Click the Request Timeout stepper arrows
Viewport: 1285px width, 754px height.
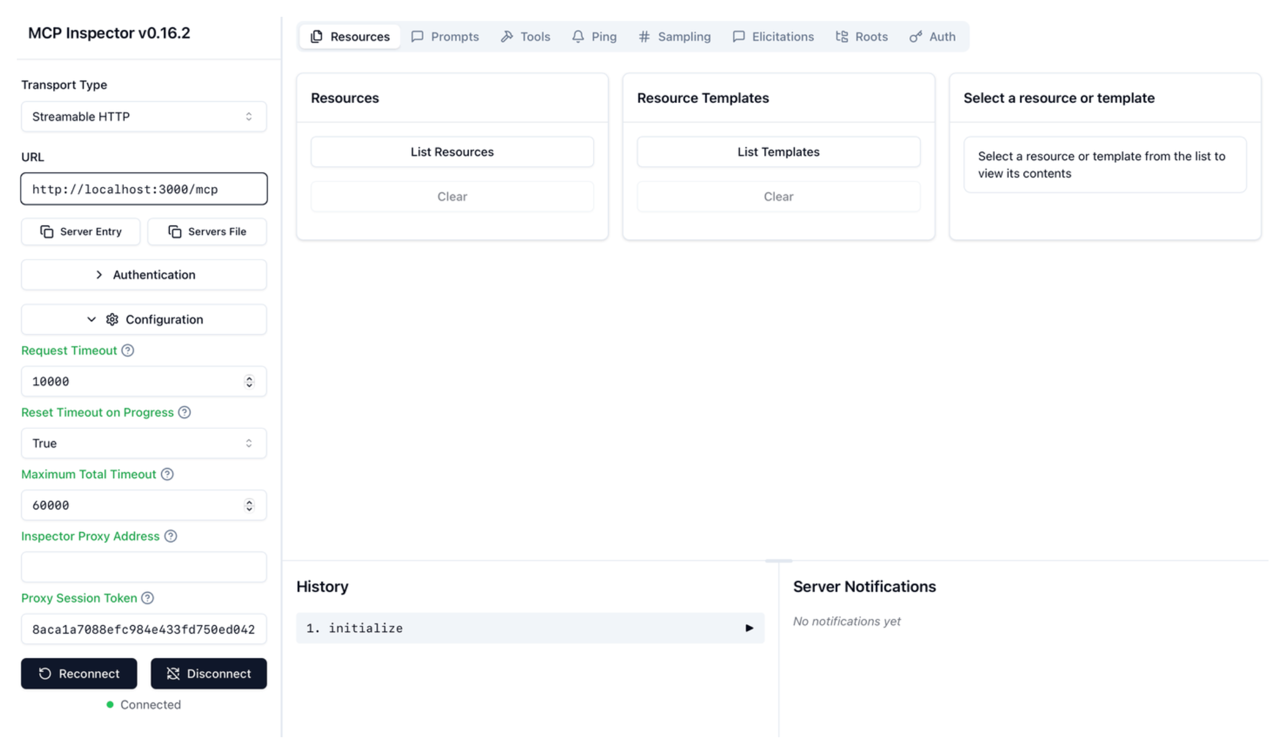pyautogui.click(x=249, y=382)
